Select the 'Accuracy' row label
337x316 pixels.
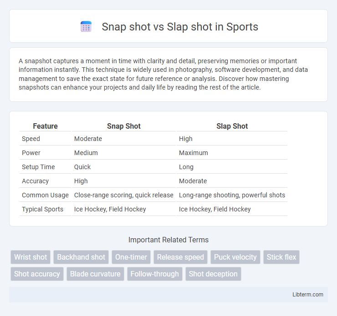pyautogui.click(x=35, y=181)
